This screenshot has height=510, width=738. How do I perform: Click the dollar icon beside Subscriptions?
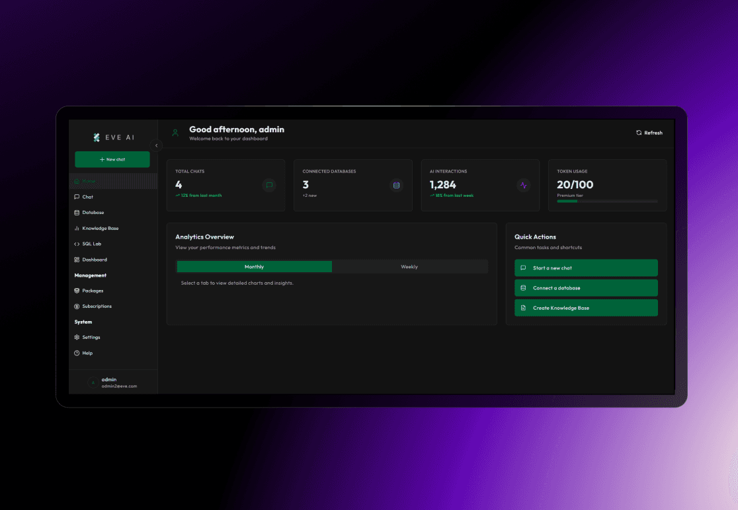pos(77,306)
